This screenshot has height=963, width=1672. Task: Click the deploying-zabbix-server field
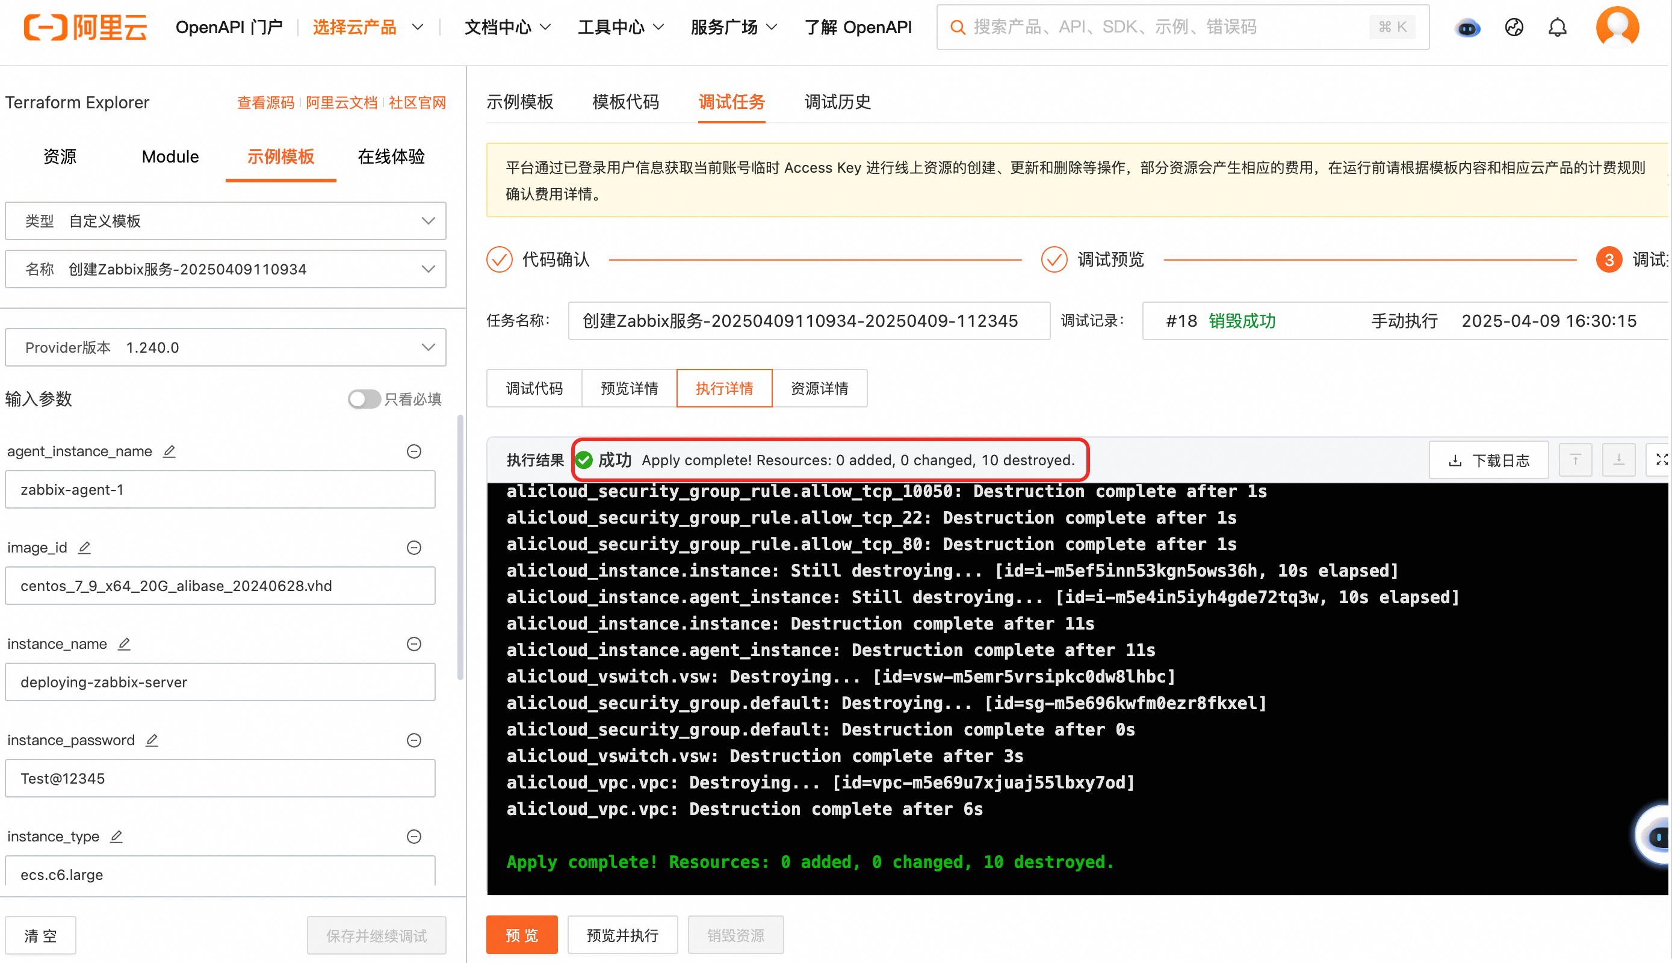[x=220, y=682]
